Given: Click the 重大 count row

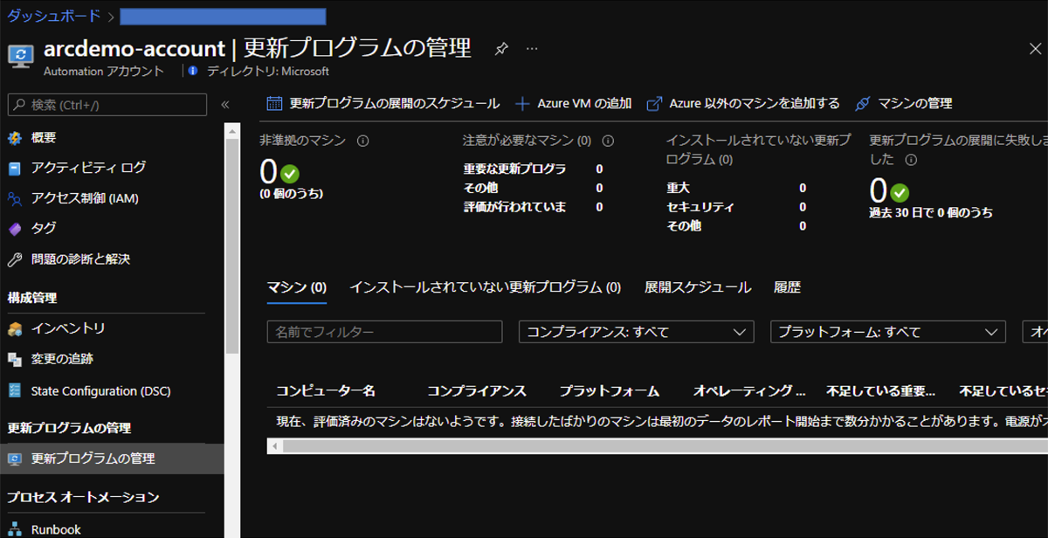Looking at the screenshot, I should (x=736, y=188).
